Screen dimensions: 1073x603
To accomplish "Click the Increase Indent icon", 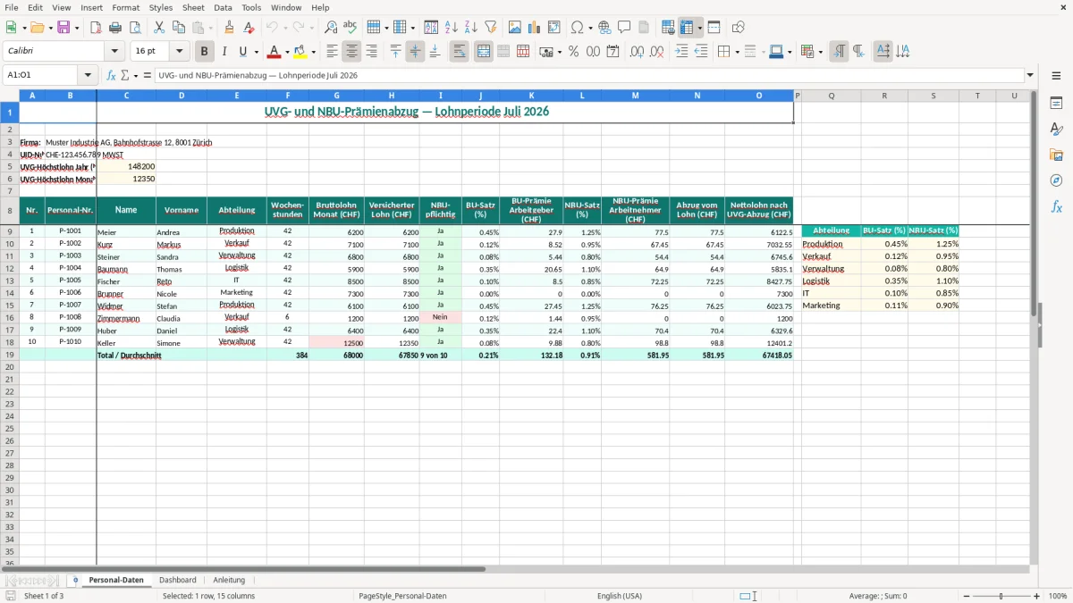I will [x=681, y=52].
